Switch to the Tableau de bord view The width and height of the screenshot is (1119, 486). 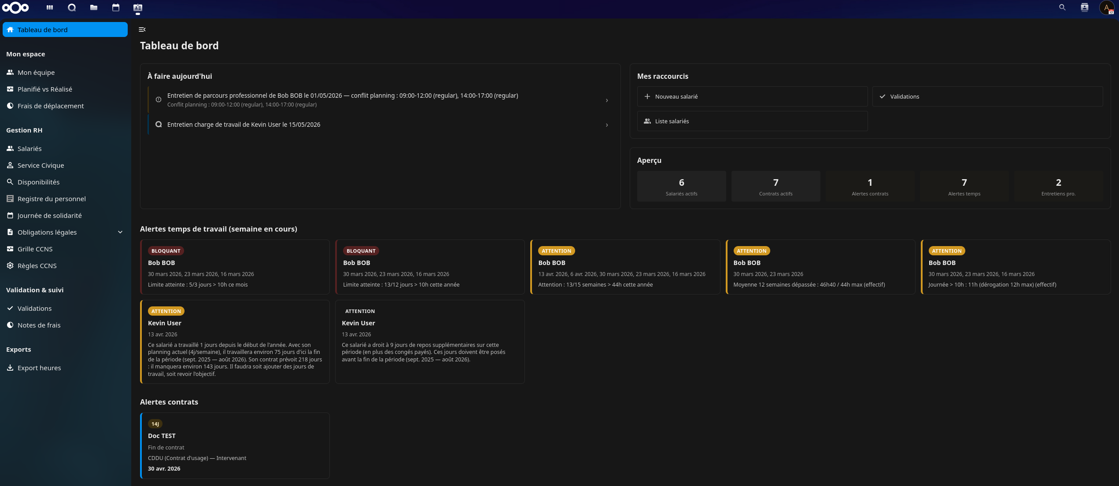[42, 29]
